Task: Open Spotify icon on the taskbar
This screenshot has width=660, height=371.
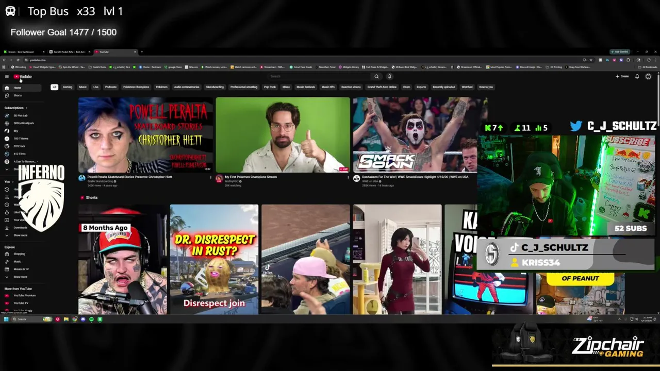Action: point(91,319)
